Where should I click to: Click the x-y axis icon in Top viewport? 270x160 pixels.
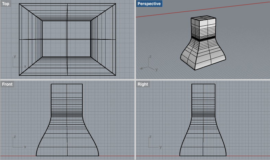19,61
